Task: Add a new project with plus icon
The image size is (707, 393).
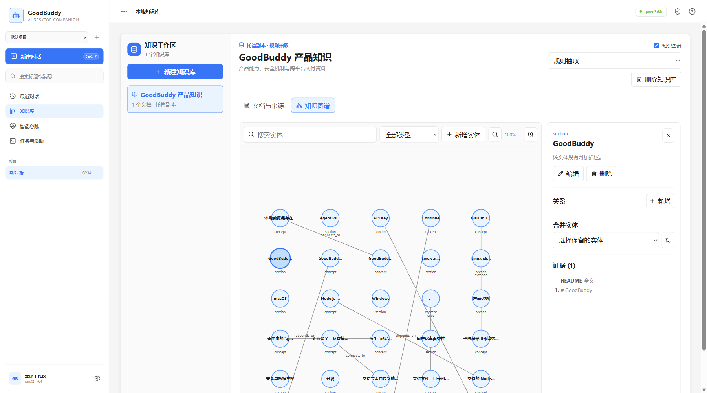Action: click(97, 37)
